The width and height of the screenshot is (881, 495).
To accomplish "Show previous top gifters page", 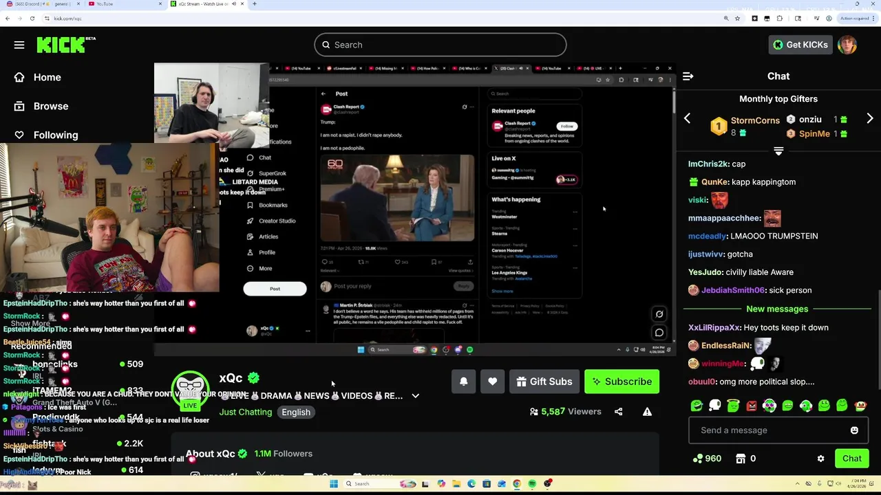I will pos(687,119).
